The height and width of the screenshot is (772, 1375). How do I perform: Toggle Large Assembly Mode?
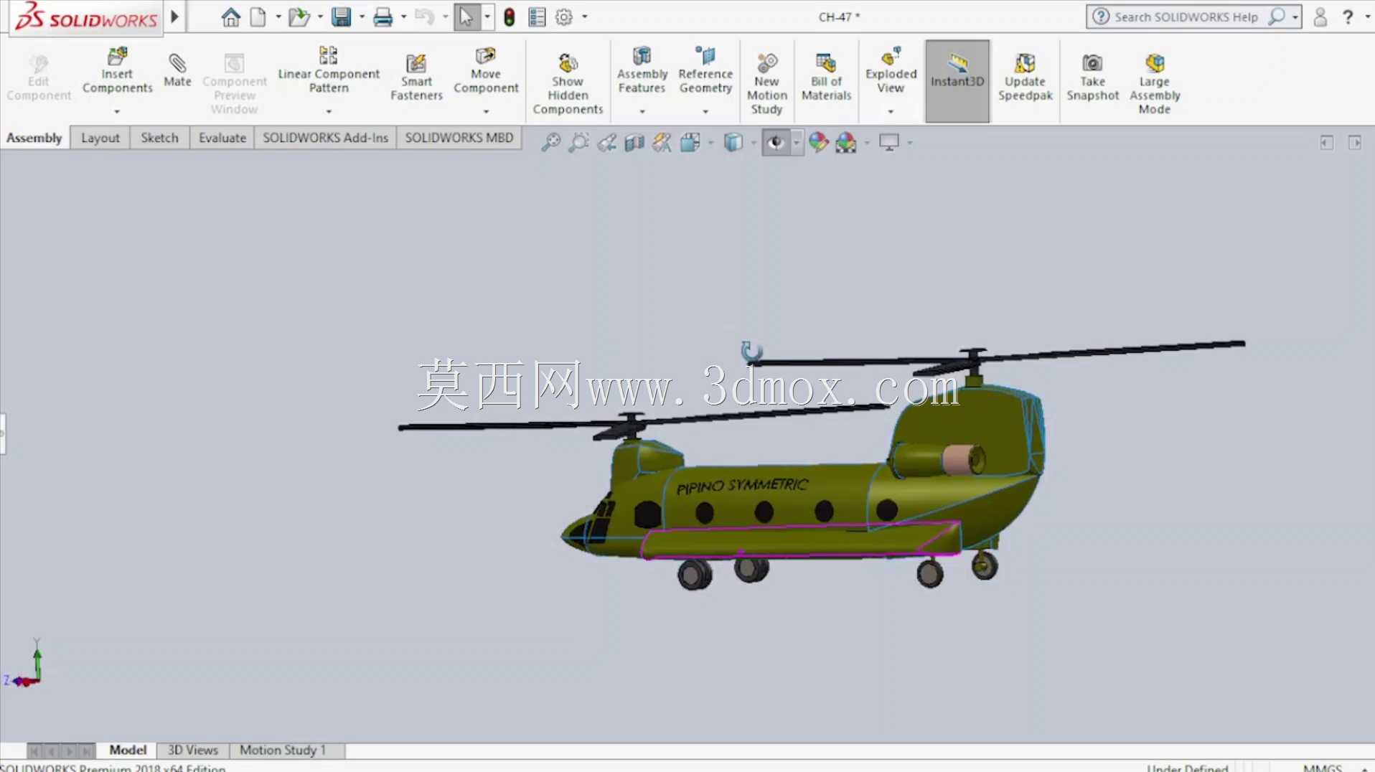1154,84
